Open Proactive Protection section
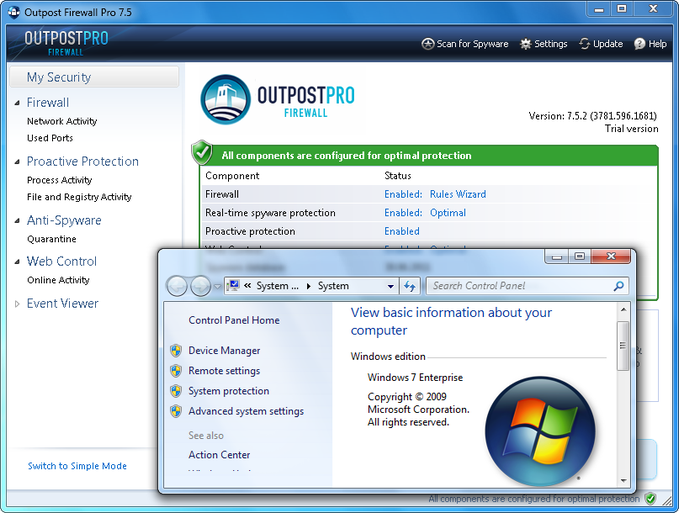The height and width of the screenshot is (513, 679). 83,161
